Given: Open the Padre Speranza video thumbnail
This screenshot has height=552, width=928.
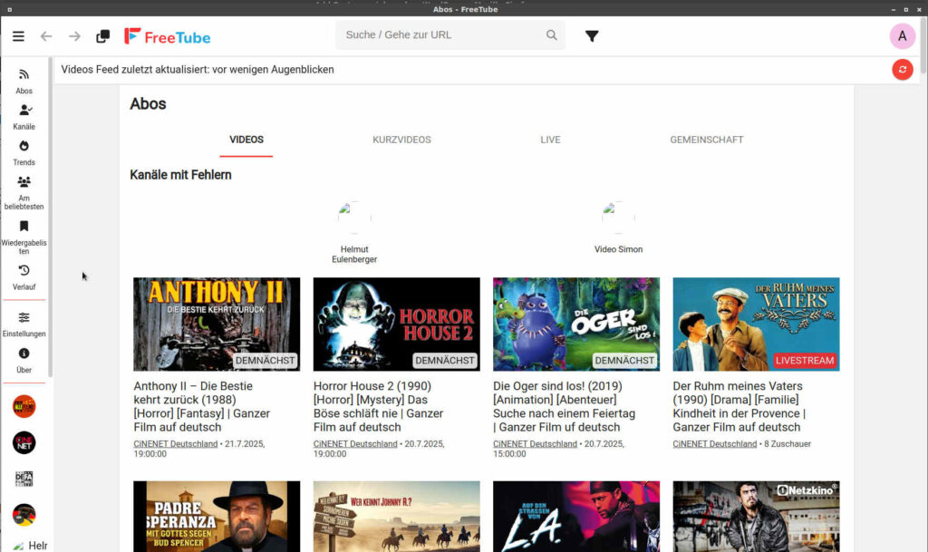Looking at the screenshot, I should coord(217,517).
